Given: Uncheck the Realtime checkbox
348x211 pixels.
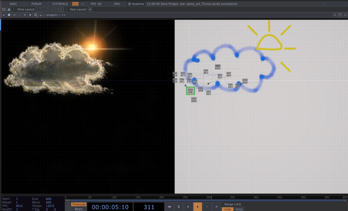Looking at the screenshot, I should click(129, 4).
